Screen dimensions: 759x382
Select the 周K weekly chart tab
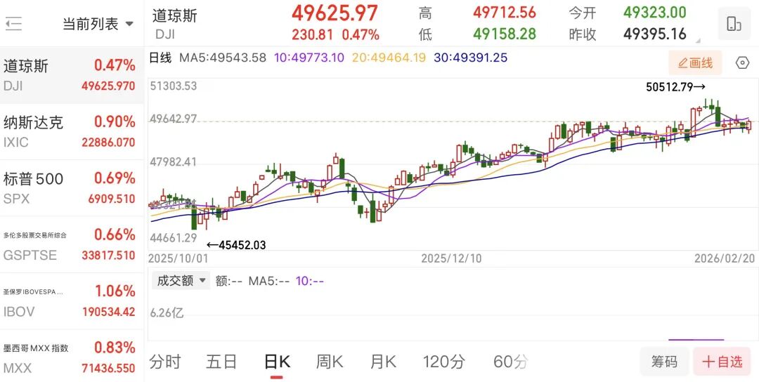click(x=329, y=362)
